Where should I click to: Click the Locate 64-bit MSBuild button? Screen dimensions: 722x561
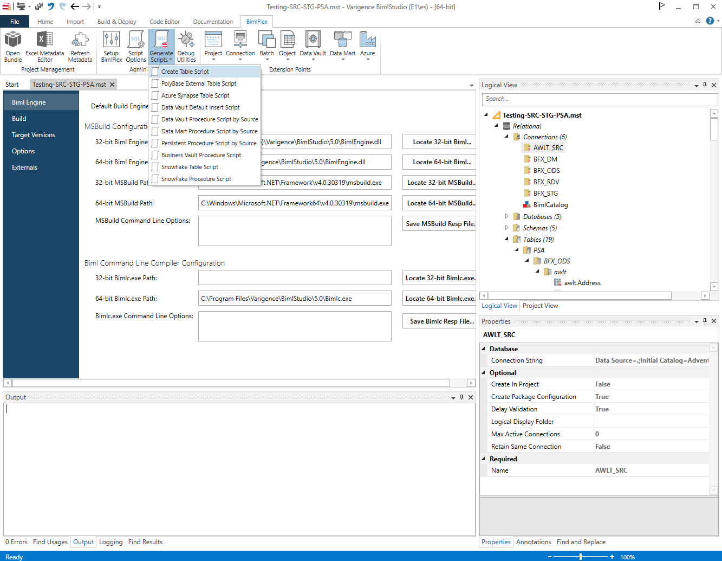point(439,203)
